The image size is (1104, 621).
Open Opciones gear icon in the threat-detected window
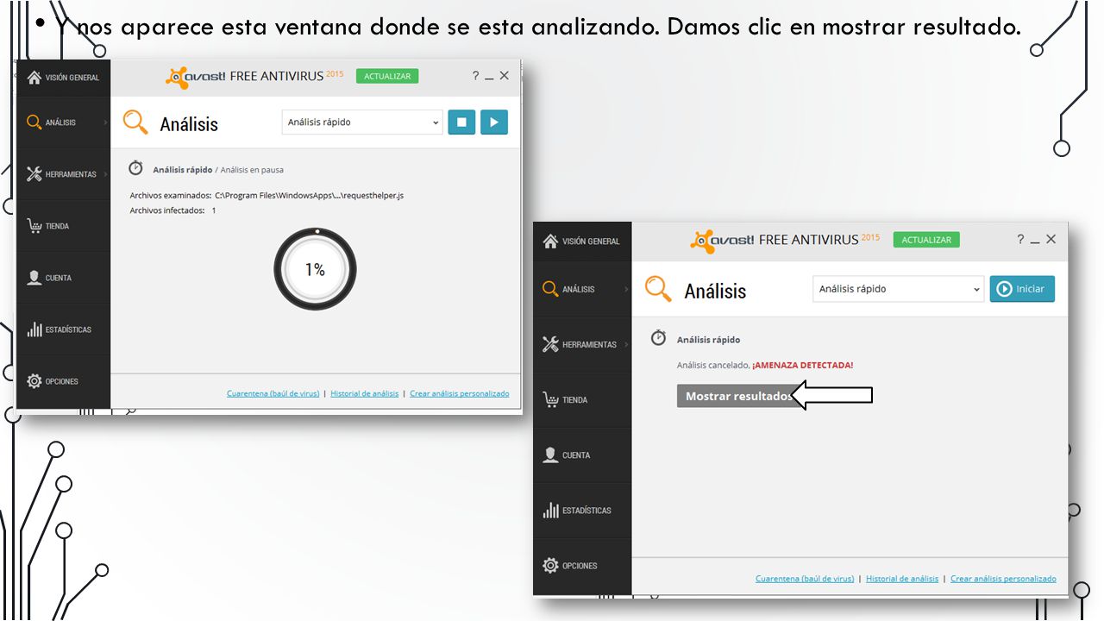coord(550,565)
